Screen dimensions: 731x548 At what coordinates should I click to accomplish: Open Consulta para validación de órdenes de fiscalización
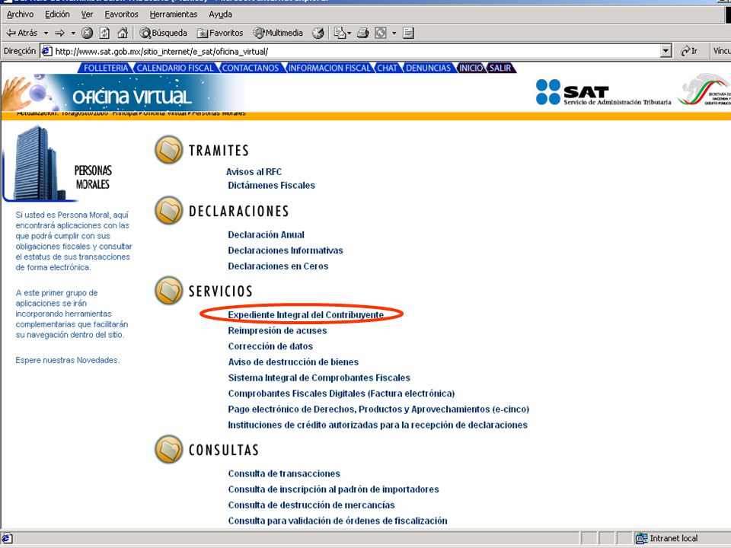pos(337,521)
